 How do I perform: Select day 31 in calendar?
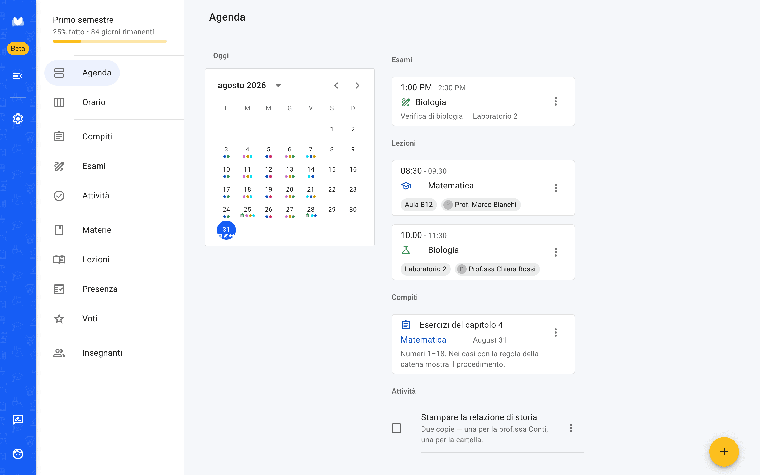tap(226, 230)
